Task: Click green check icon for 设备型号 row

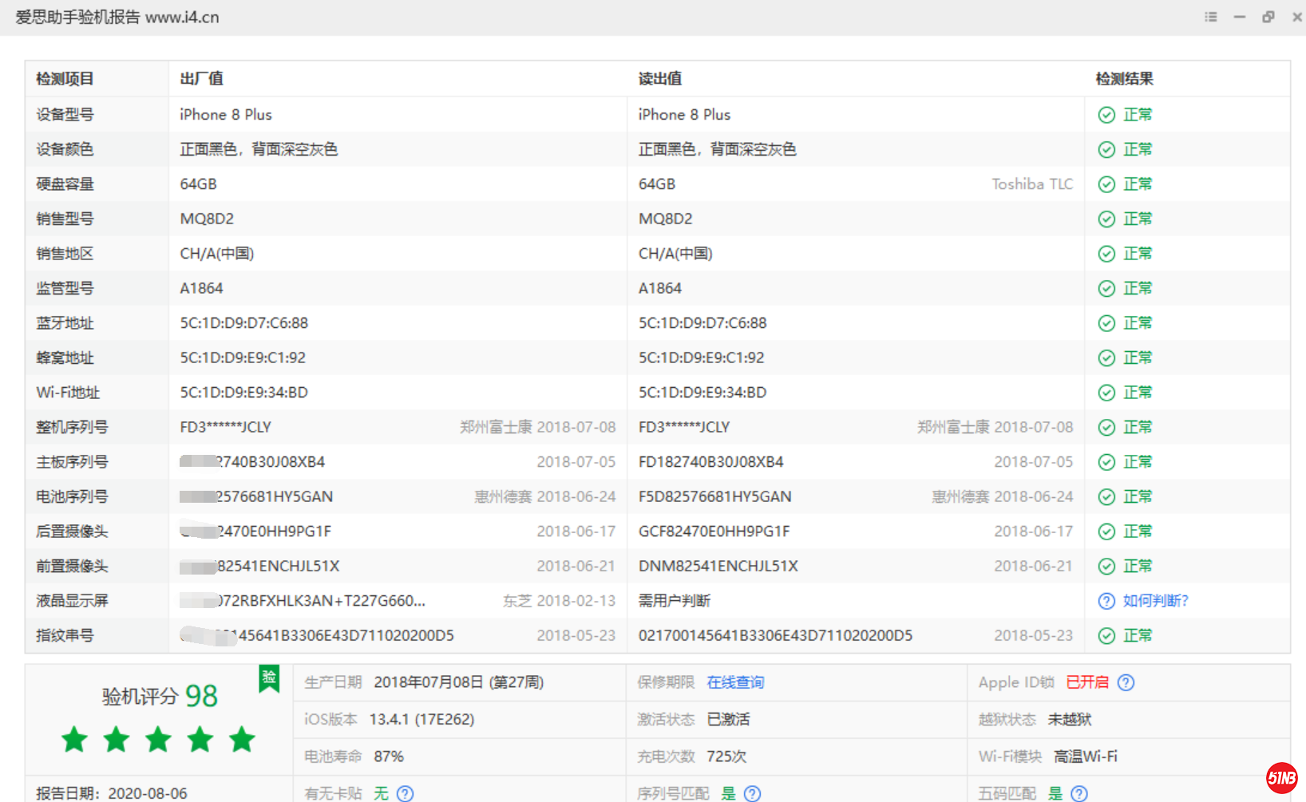Action: 1106,115
